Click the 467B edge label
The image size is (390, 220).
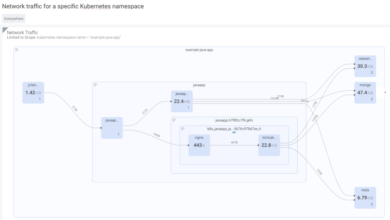234,142
